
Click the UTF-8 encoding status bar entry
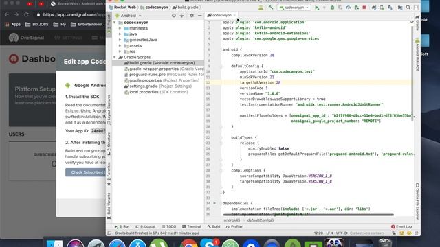click(x=342, y=233)
